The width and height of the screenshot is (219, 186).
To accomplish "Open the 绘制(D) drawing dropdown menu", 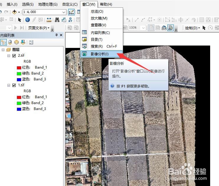I will tap(192, 28).
